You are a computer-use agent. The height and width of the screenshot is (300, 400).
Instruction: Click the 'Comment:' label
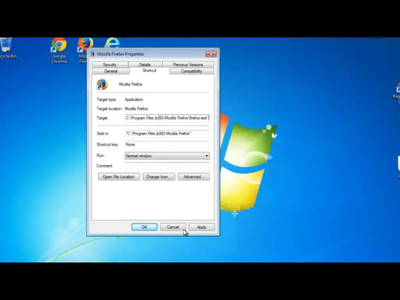tap(105, 166)
